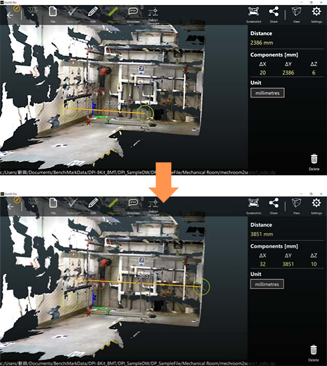Image resolution: width=327 pixels, height=366 pixels.
Task: Select the right endpoint circle of the 3851 mm line
Action: [202, 286]
